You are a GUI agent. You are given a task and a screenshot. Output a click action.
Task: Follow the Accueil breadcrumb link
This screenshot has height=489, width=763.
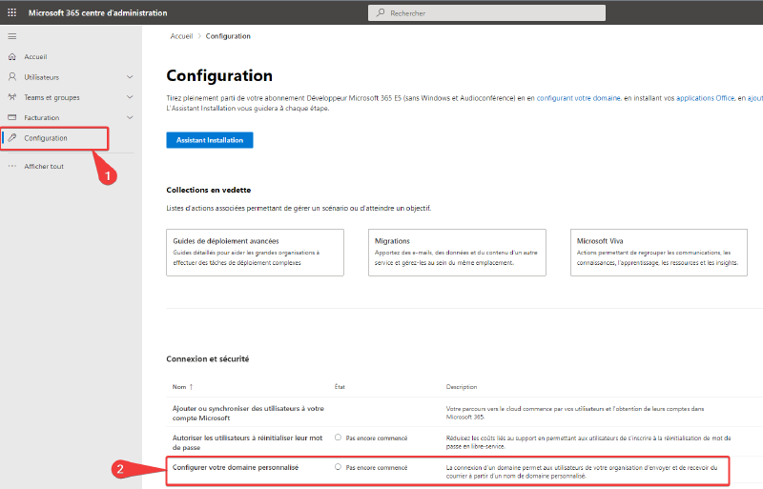point(181,36)
